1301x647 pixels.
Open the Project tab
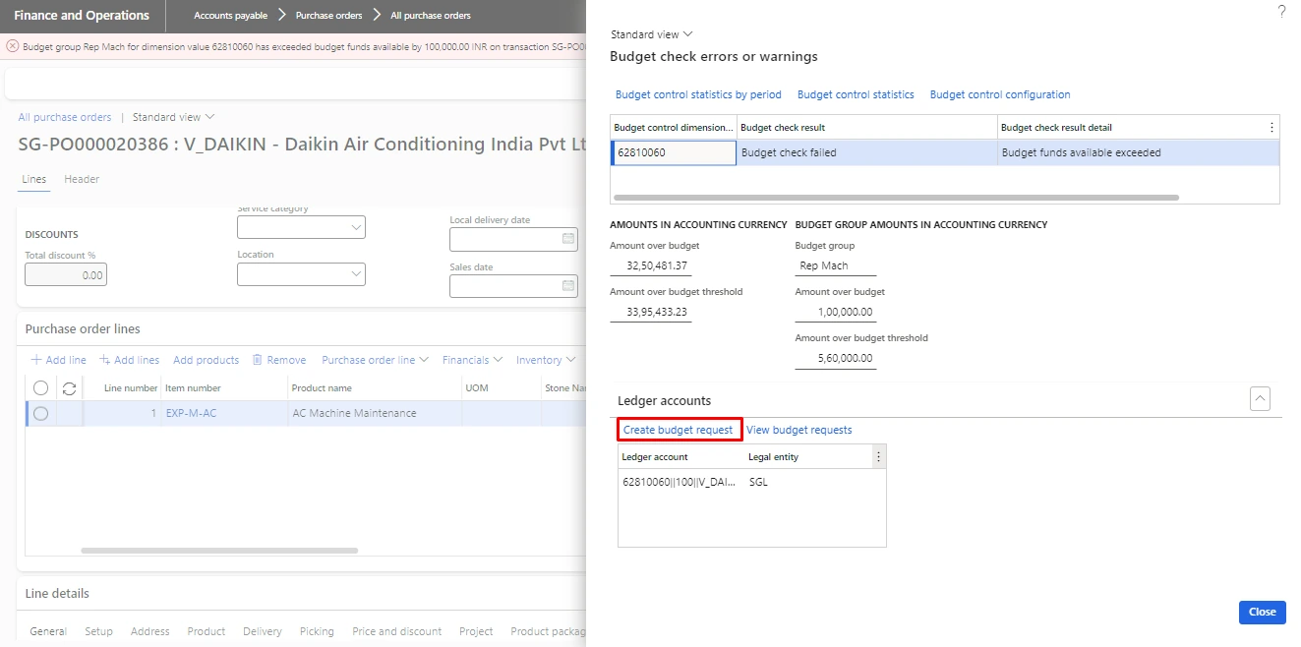tap(476, 631)
